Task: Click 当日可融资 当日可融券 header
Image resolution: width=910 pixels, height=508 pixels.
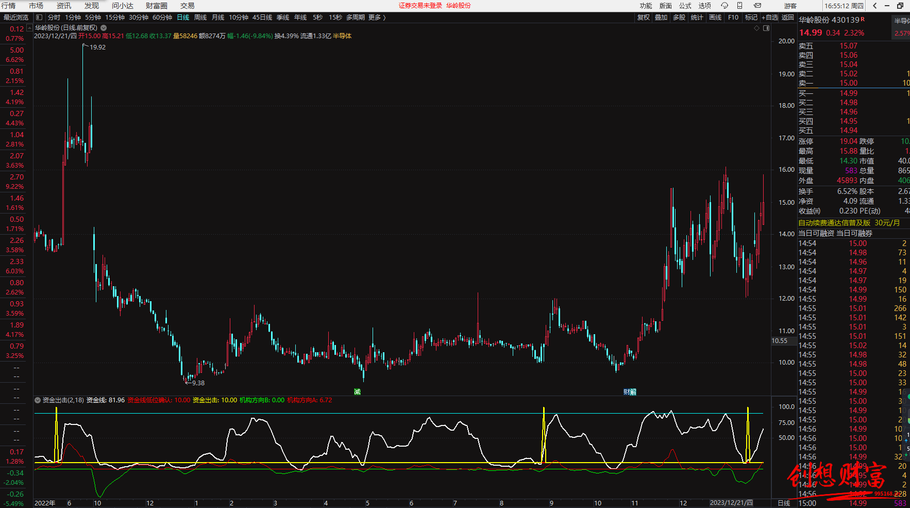Action: 835,234
